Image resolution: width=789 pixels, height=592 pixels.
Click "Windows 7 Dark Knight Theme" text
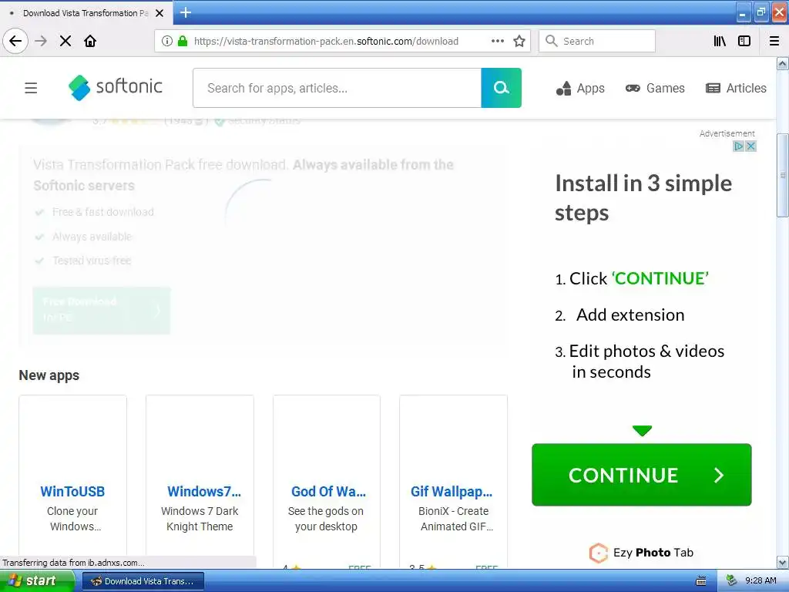[200, 519]
